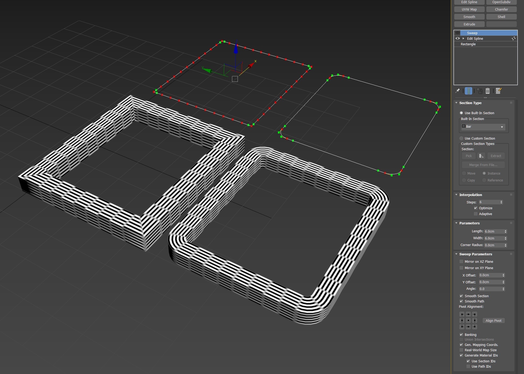This screenshot has width=524, height=374.
Task: Hide Edit Spline modifier via eye icon
Action: 458,38
